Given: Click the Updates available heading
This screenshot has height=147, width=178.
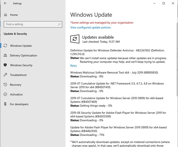Looking at the screenshot, I should click(x=98, y=37).
